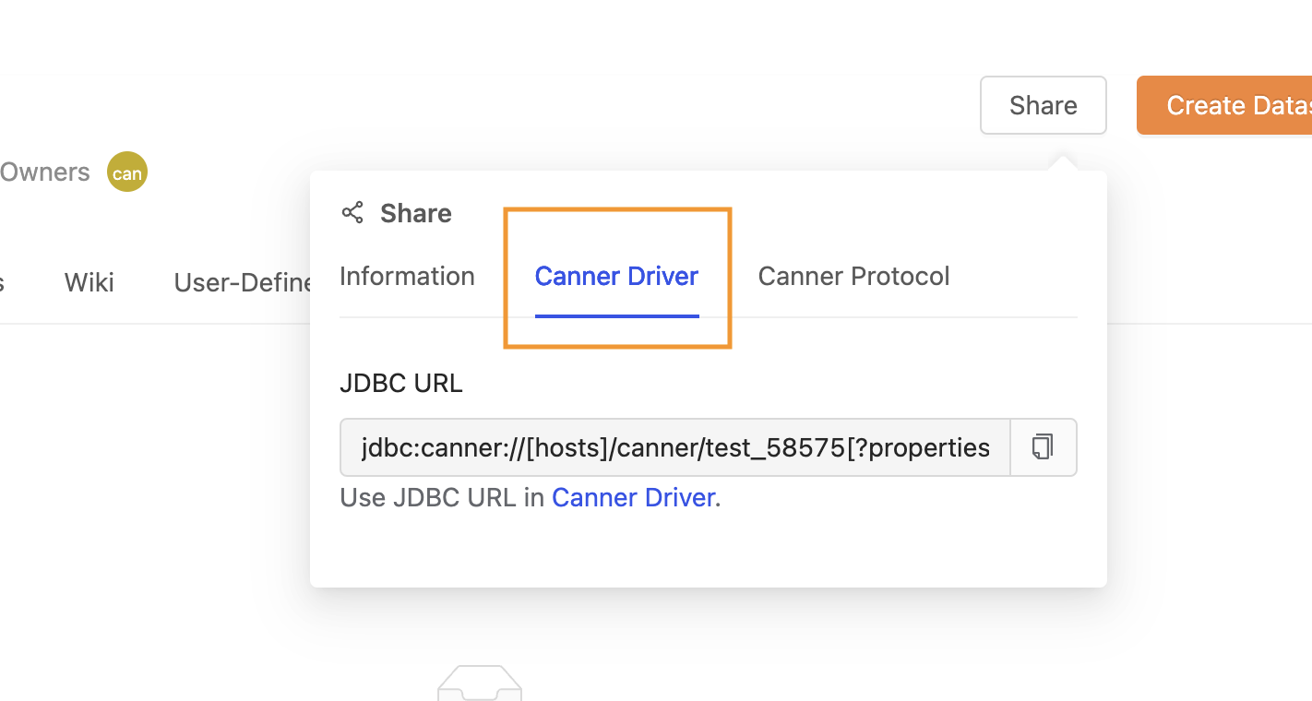Open the Canner Driver hyperlink
Image resolution: width=1312 pixels, height=701 pixels.
[x=633, y=498]
